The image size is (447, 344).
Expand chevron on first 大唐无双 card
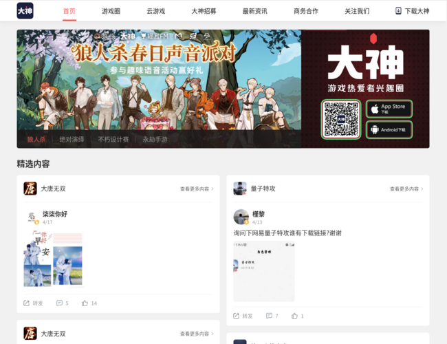[x=212, y=189]
